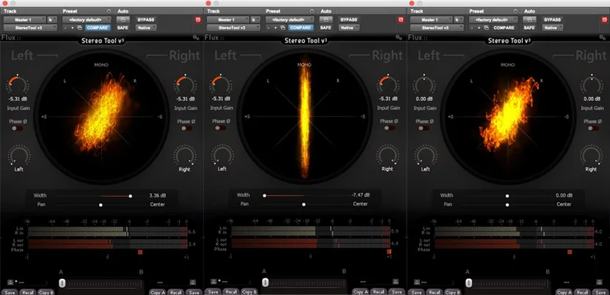Click Width slider handle at -7.47 dB
This screenshot has height=295, width=610.
[264, 195]
